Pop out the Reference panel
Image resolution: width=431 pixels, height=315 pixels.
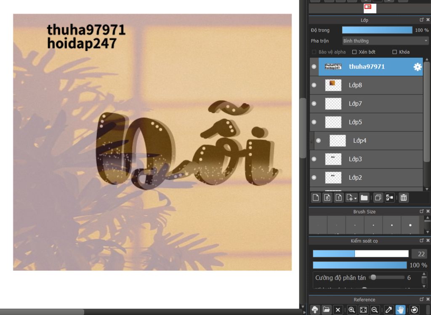422,299
